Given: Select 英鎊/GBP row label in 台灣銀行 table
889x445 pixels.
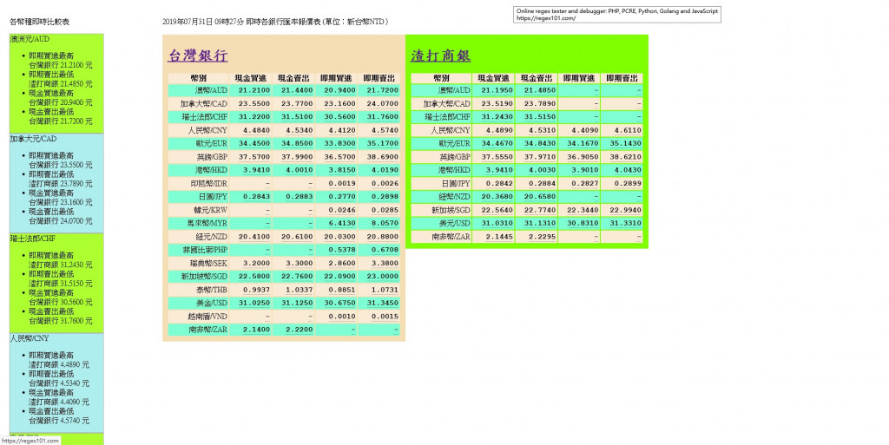Looking at the screenshot, I should coord(212,157).
